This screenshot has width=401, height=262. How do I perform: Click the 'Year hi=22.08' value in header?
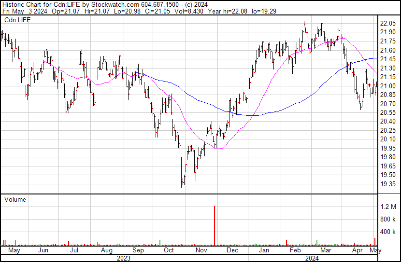pos(228,11)
